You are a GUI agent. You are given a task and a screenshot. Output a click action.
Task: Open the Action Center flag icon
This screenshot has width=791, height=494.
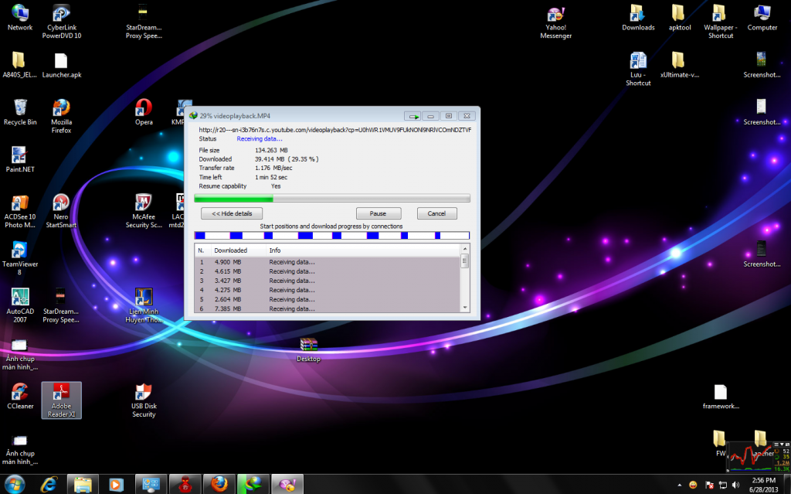[x=709, y=485]
